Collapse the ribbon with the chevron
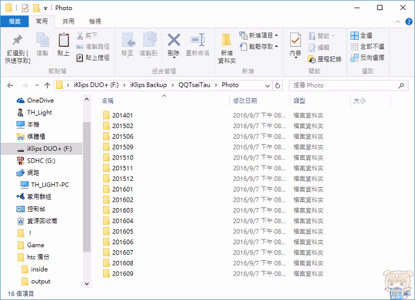 tap(398, 21)
